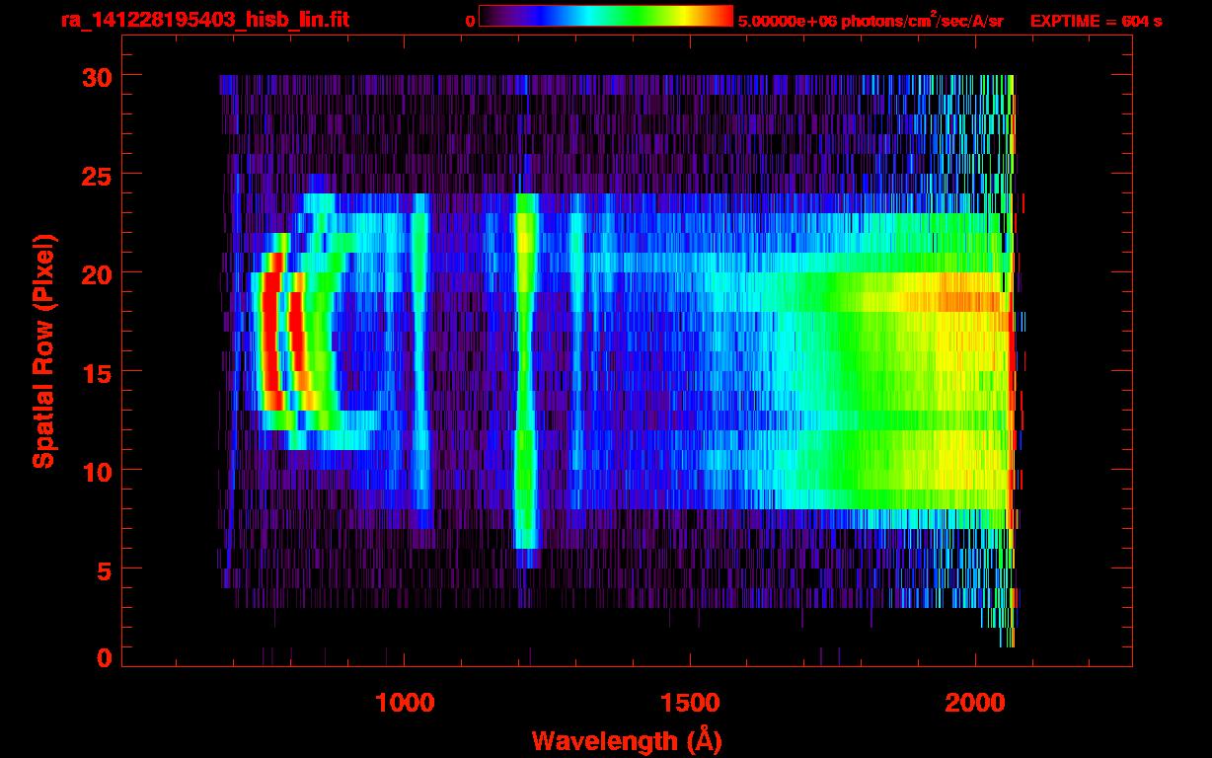Click the EXPTIME = 604 s text
This screenshot has height=758, width=1212.
tap(1096, 21)
